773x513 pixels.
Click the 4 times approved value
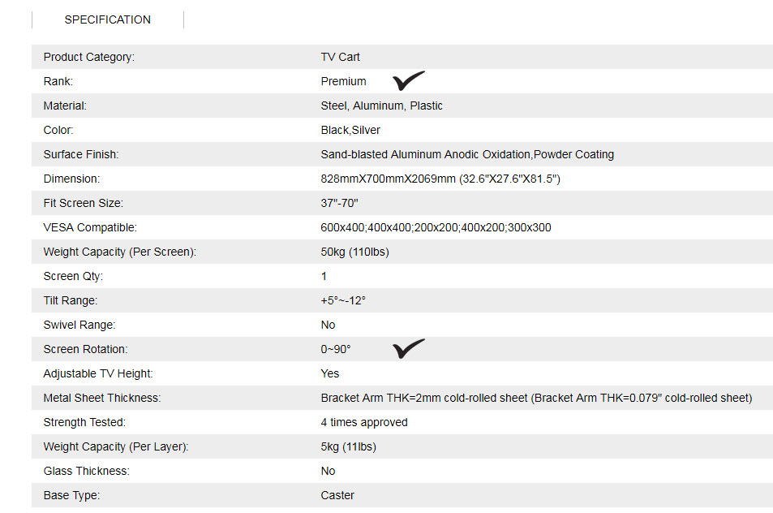(x=364, y=422)
